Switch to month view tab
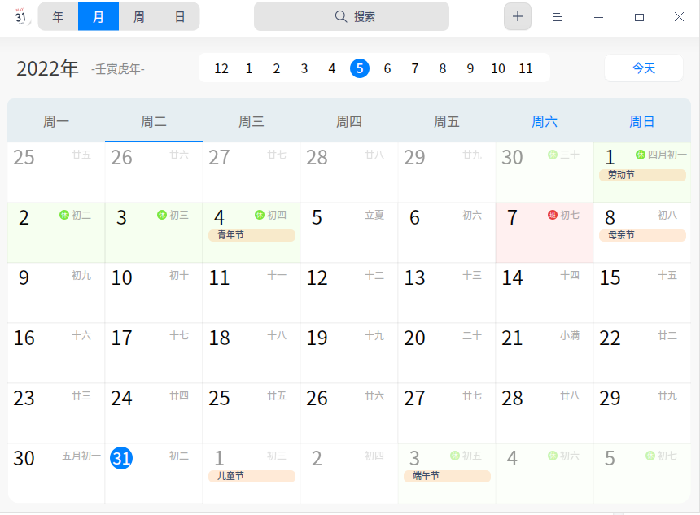Screen dimensions: 700x515 98,16
